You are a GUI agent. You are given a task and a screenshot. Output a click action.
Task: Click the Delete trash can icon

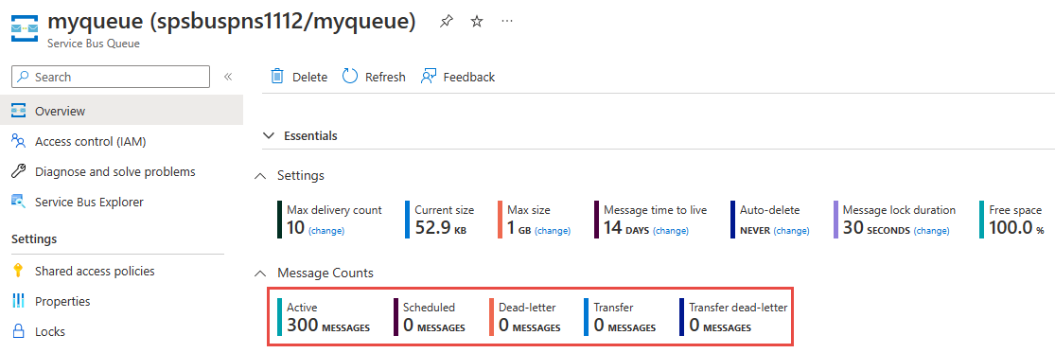click(x=277, y=76)
